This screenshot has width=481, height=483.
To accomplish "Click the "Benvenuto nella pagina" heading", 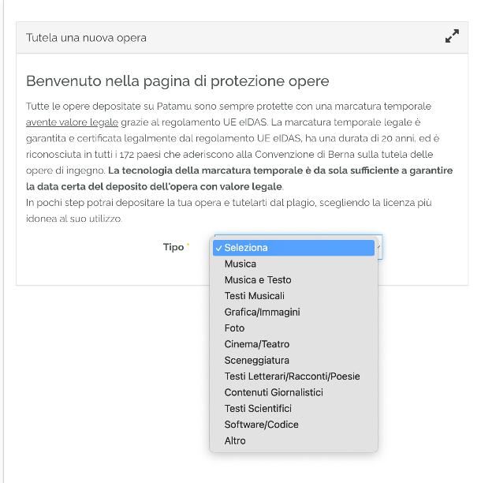I will (177, 81).
